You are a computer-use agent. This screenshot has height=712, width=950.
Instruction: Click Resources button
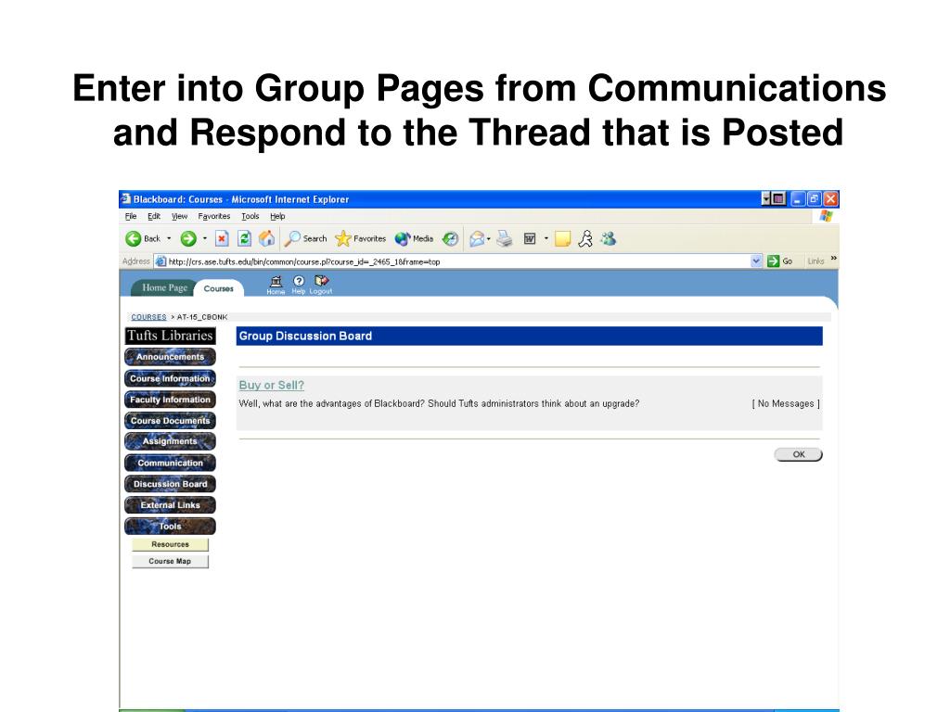click(x=171, y=544)
